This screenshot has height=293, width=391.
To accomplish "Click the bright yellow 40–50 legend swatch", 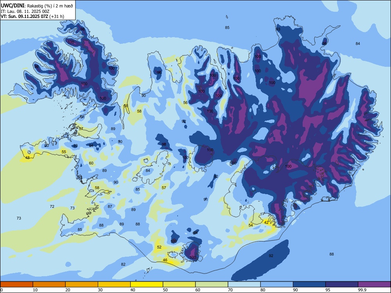I will (147, 284).
